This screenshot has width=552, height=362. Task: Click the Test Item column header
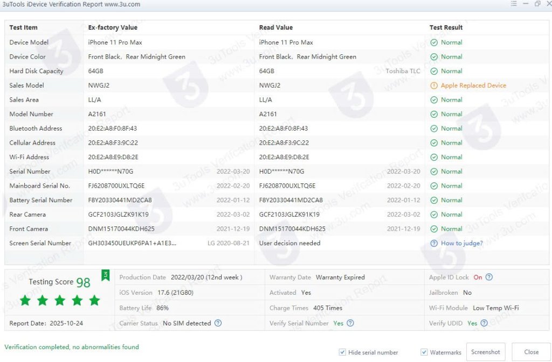tap(24, 27)
